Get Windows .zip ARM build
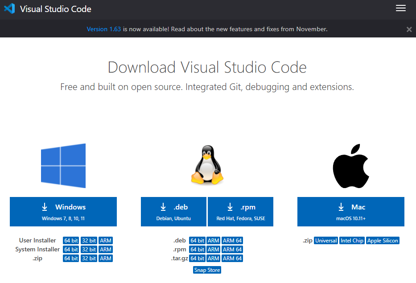 pos(106,258)
